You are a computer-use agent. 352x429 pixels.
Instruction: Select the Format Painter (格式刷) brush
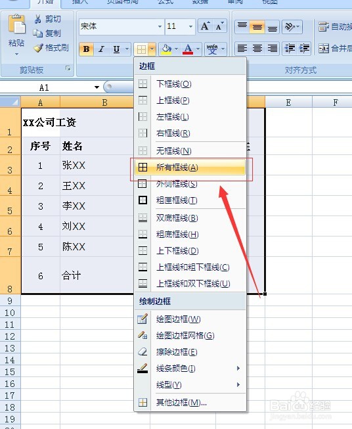click(51, 48)
